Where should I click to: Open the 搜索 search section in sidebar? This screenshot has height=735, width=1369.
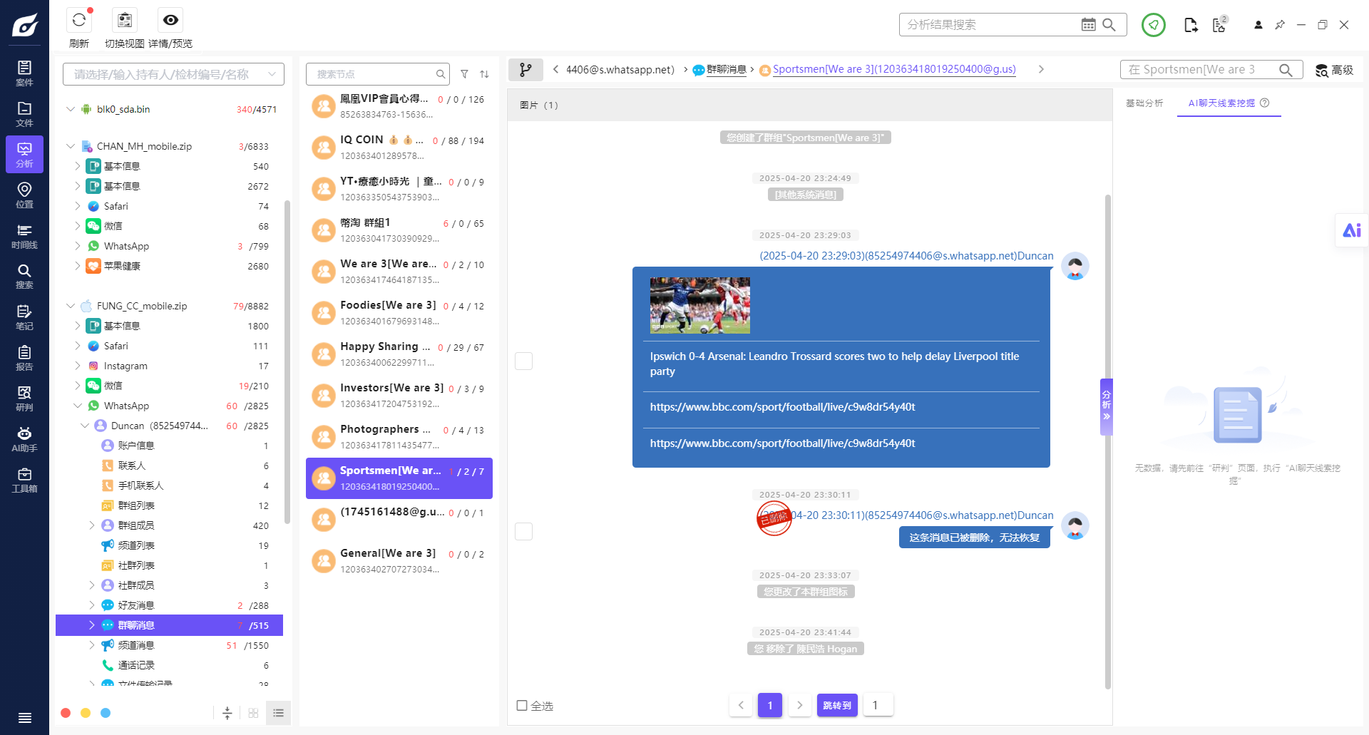coord(24,277)
